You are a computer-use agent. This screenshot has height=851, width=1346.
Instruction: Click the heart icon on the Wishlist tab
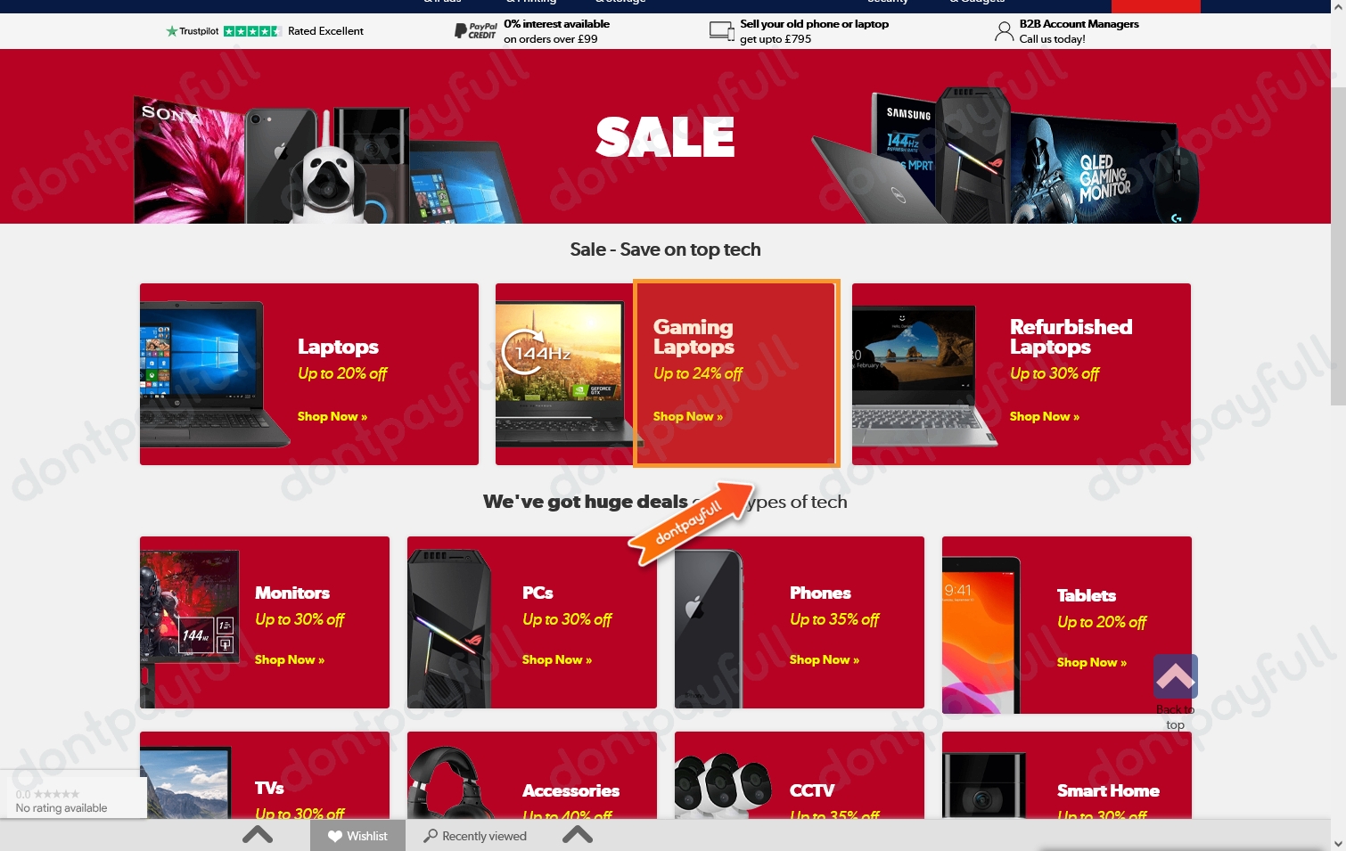coord(335,836)
